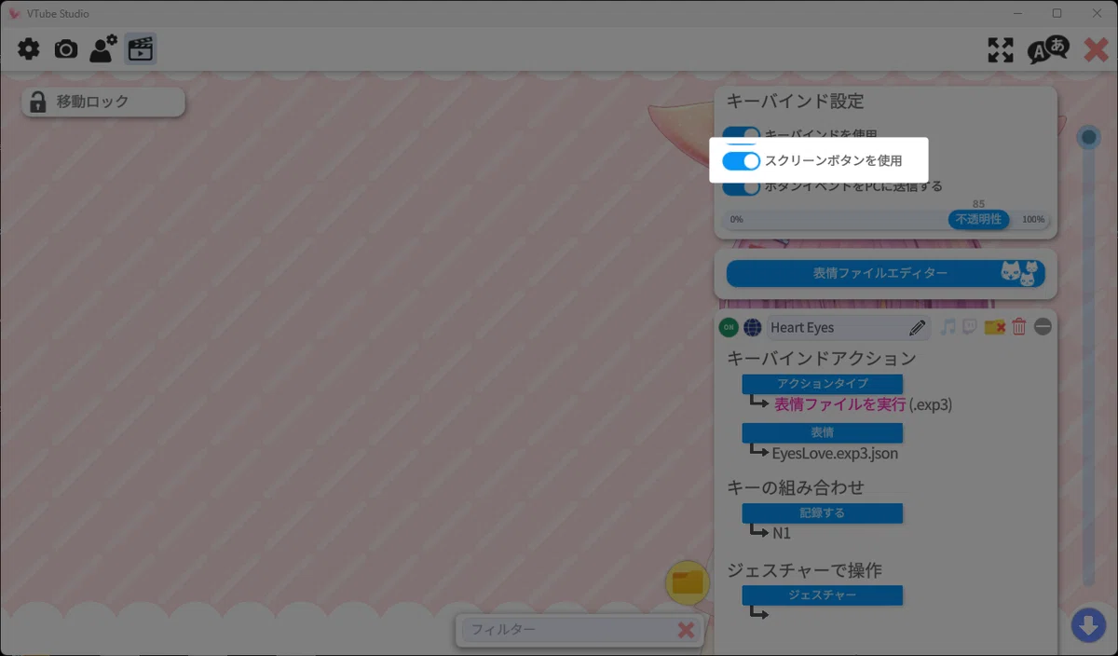Click the EyesLove.exp3.json text
The image size is (1118, 656).
point(835,454)
